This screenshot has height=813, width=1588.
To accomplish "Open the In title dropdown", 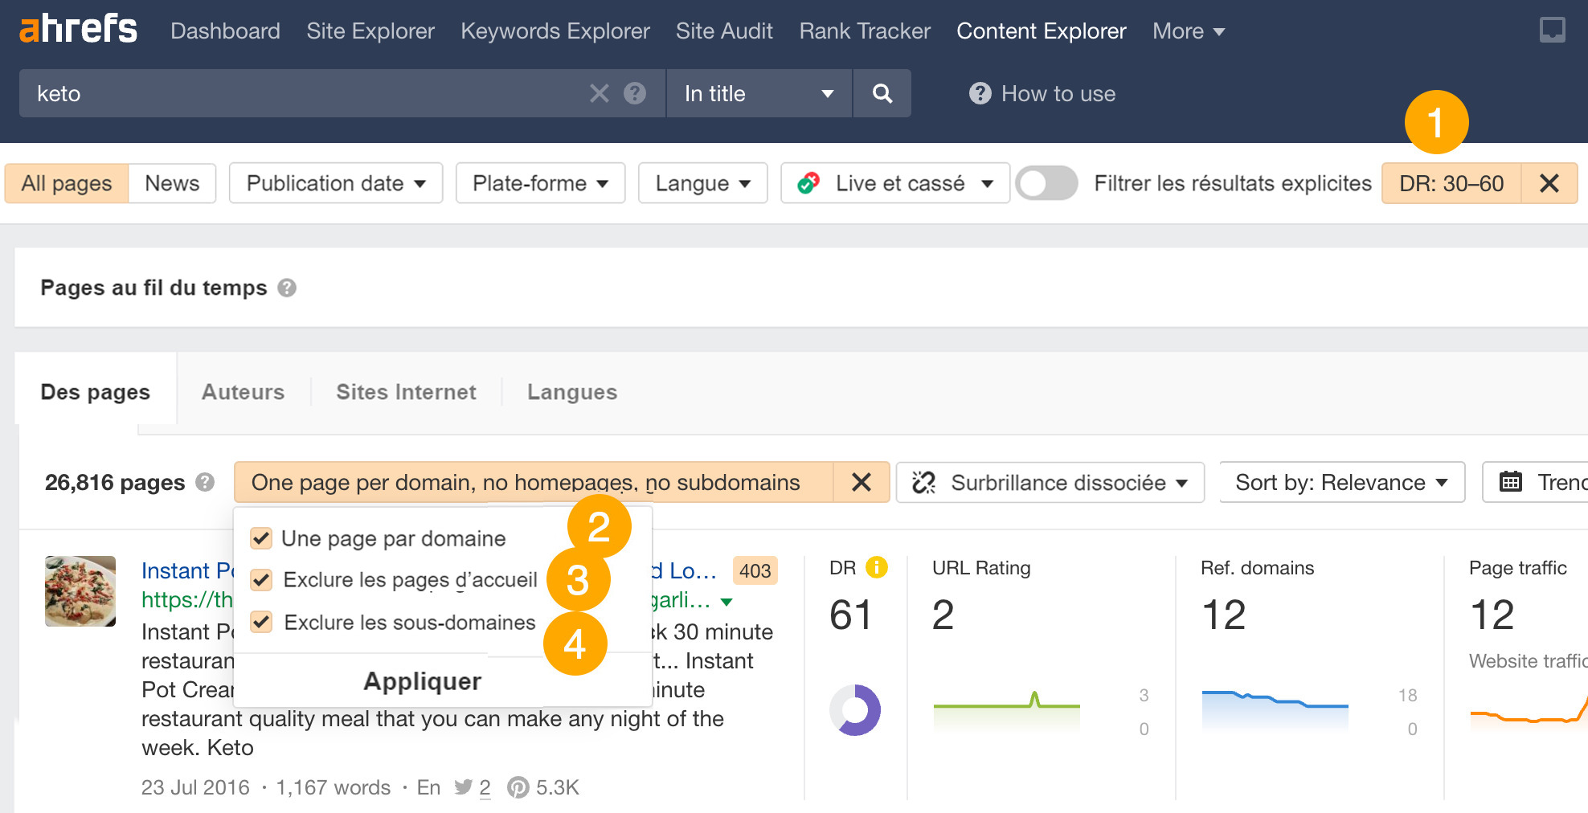I will point(756,93).
